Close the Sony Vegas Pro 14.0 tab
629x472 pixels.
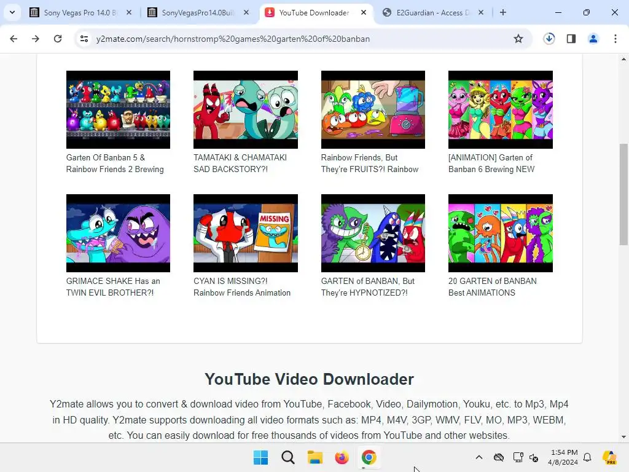[x=129, y=12]
